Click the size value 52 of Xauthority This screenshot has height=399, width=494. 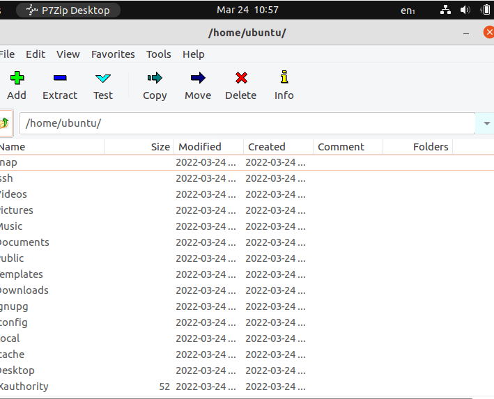tap(164, 386)
